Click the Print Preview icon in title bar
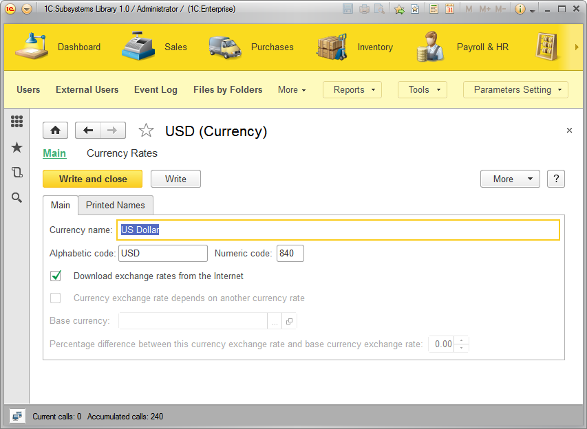The width and height of the screenshot is (587, 429). coord(380,9)
